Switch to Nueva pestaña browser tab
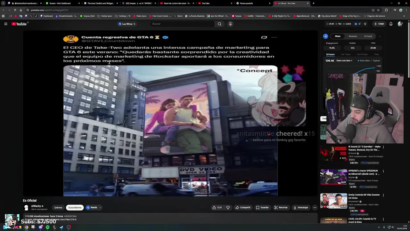The width and height of the screenshot is (410, 231). coord(253,3)
